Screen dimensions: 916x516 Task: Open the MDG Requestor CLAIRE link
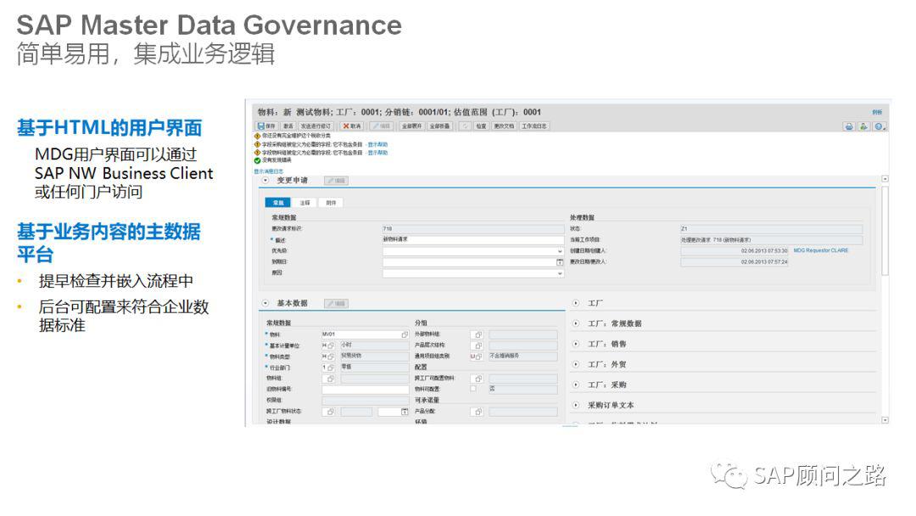821,250
